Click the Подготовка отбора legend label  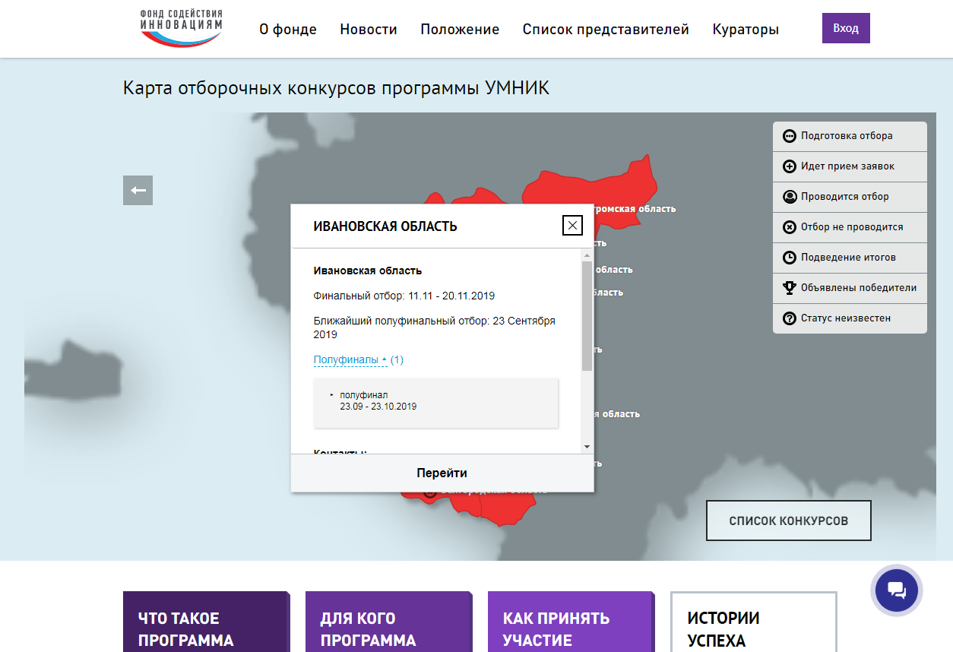click(847, 136)
